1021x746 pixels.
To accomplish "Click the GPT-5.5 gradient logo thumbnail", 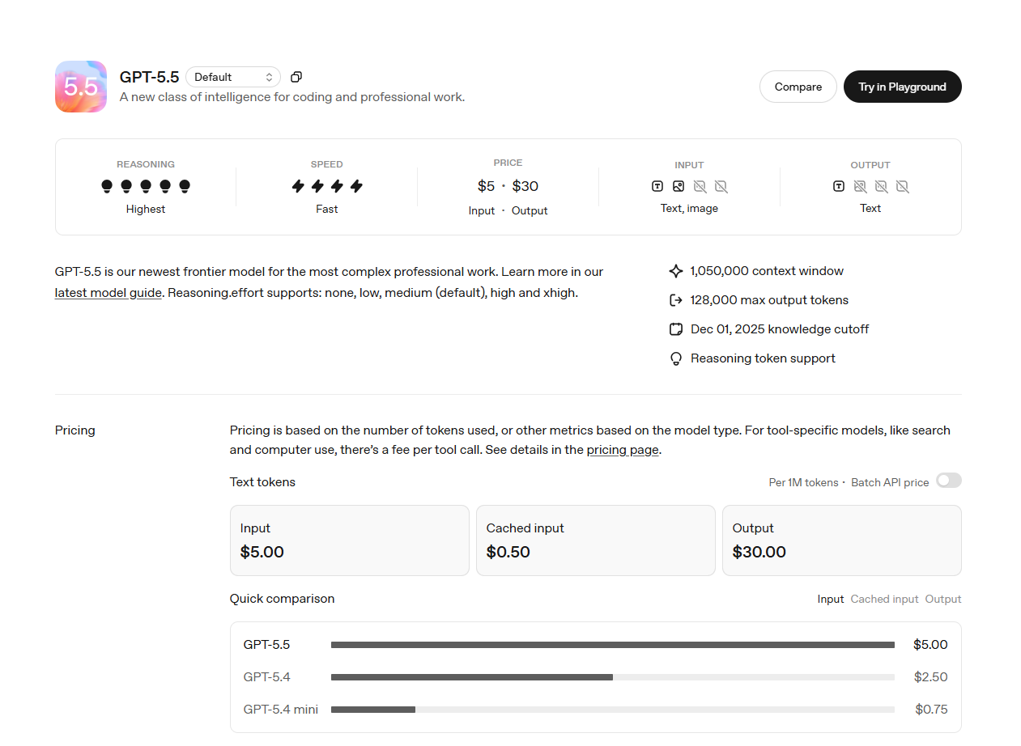I will tap(81, 87).
